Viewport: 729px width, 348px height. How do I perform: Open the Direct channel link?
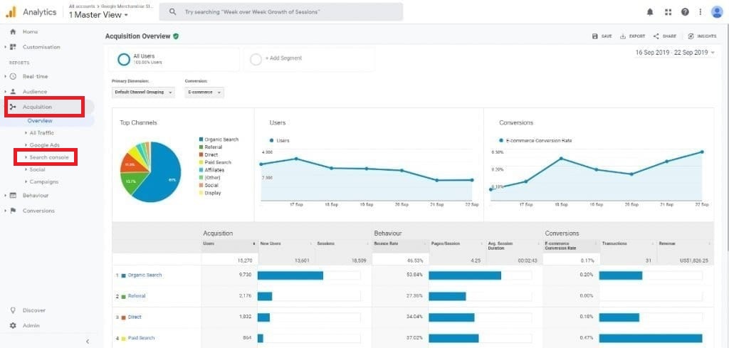(x=135, y=317)
